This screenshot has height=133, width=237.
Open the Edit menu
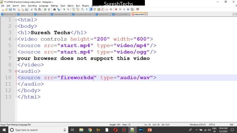pos(8,6)
